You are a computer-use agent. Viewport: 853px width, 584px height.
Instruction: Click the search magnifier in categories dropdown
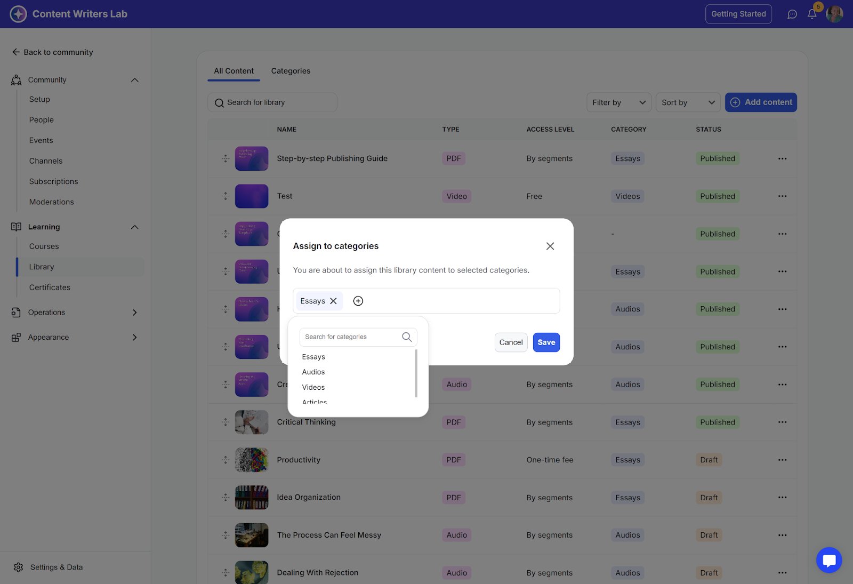coord(407,337)
